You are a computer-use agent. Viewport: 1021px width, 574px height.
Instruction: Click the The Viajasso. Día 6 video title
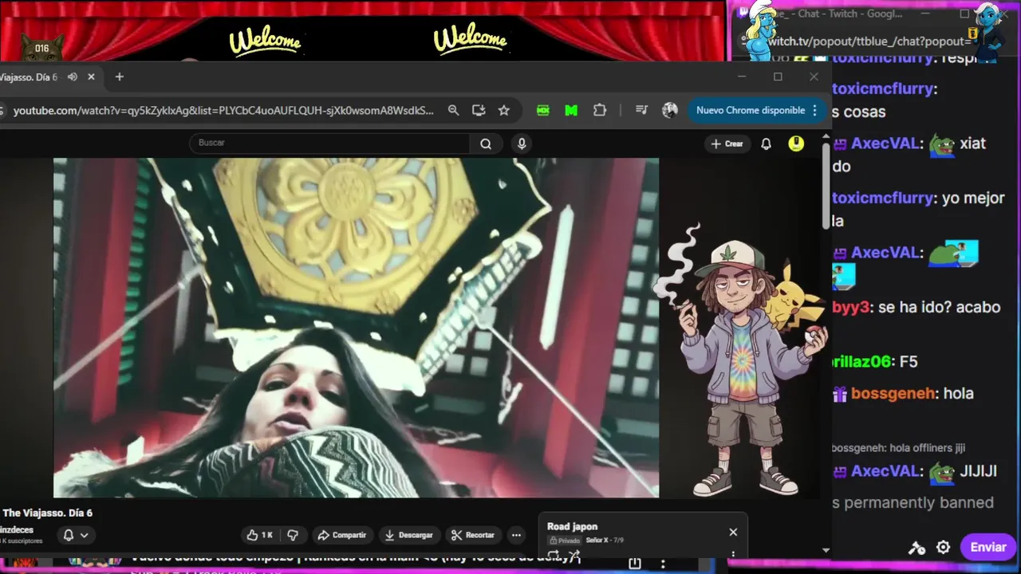tap(47, 513)
